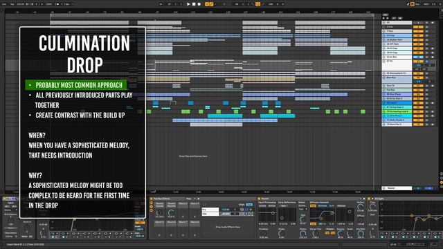This screenshot has width=443, height=249.
Task: Unfold the 65 Lead 3 track
Action: [x=384, y=103]
